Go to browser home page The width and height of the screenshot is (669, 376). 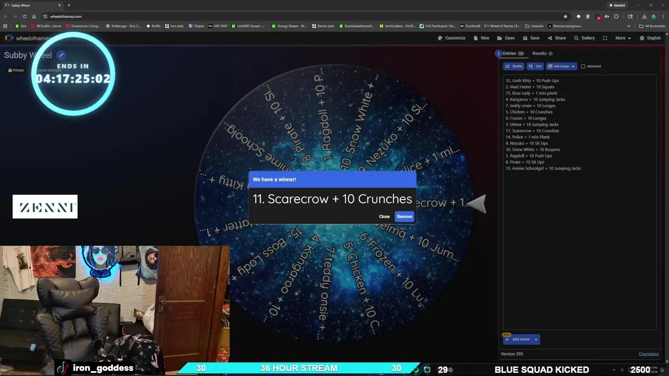pyautogui.click(x=34, y=16)
